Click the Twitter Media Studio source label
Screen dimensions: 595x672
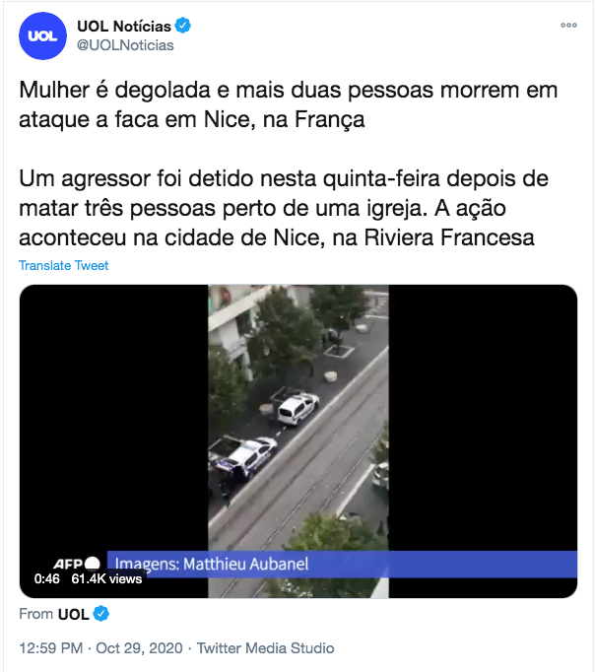point(266,648)
